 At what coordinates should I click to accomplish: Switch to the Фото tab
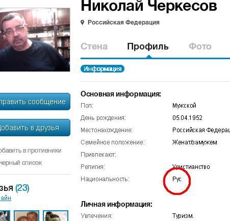(200, 46)
